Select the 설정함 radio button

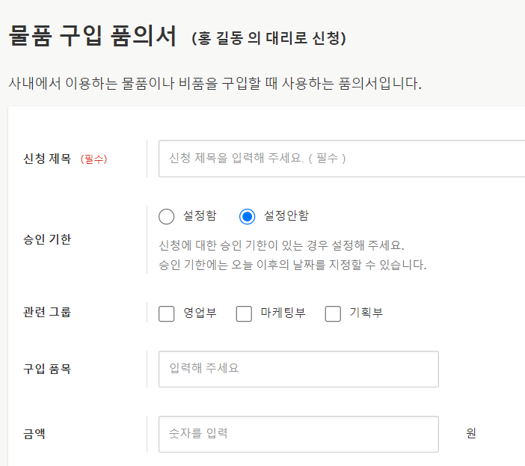167,217
